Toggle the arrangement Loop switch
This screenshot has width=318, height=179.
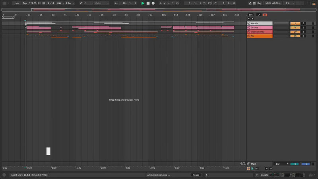click(x=210, y=3)
